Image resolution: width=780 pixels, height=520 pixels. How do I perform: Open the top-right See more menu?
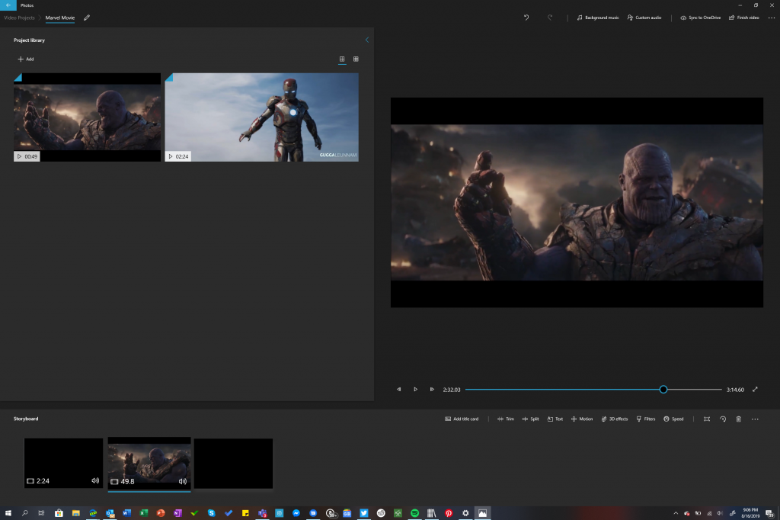(x=771, y=18)
